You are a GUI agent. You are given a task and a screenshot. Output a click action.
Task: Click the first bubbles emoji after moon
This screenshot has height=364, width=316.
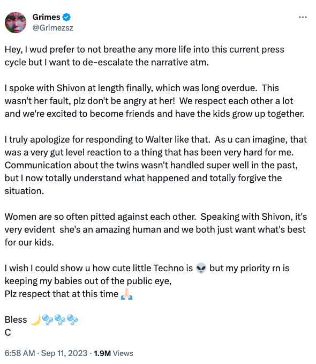pyautogui.click(x=48, y=320)
